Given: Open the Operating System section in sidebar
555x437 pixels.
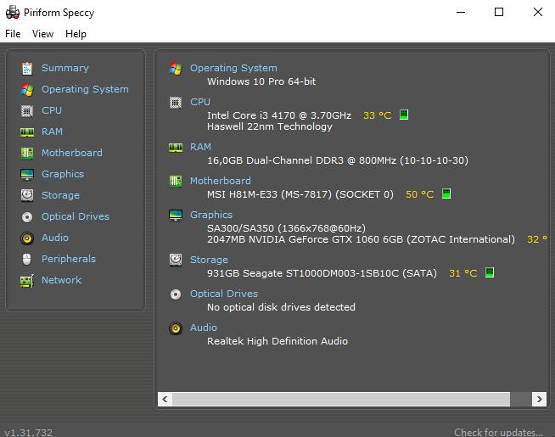Looking at the screenshot, I should (x=85, y=89).
